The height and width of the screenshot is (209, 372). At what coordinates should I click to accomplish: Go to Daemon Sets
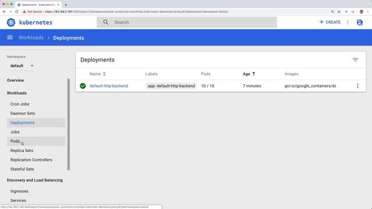23,113
